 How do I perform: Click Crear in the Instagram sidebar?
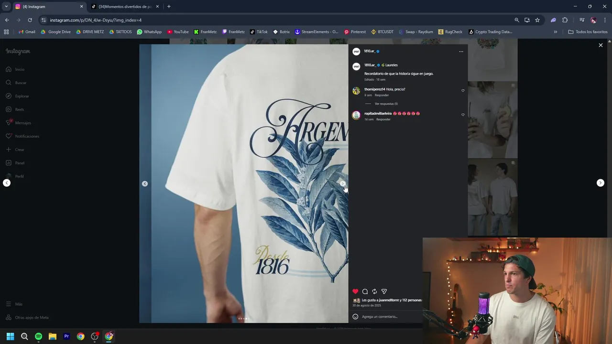point(15,150)
